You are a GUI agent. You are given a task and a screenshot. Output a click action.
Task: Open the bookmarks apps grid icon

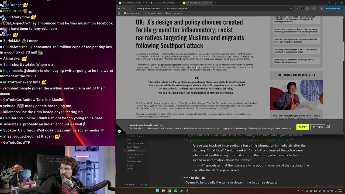(119, 13)
